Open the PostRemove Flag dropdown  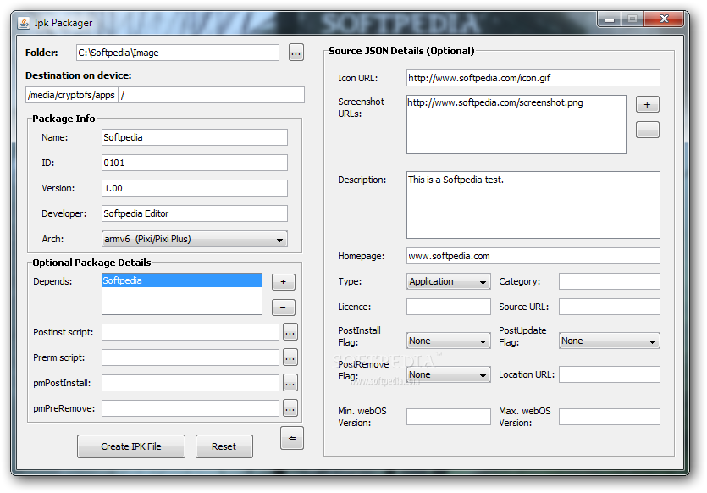(448, 374)
